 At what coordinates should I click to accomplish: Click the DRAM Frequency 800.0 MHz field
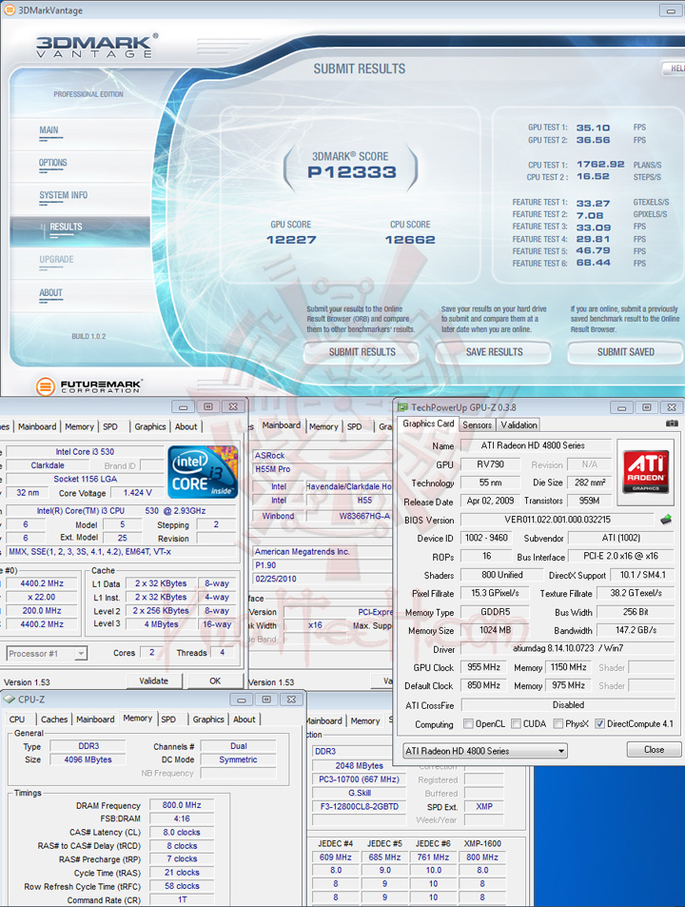182,805
